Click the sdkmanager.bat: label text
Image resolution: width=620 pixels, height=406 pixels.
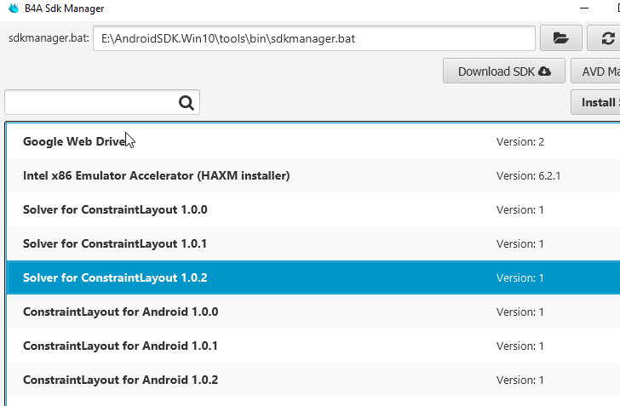(x=48, y=38)
